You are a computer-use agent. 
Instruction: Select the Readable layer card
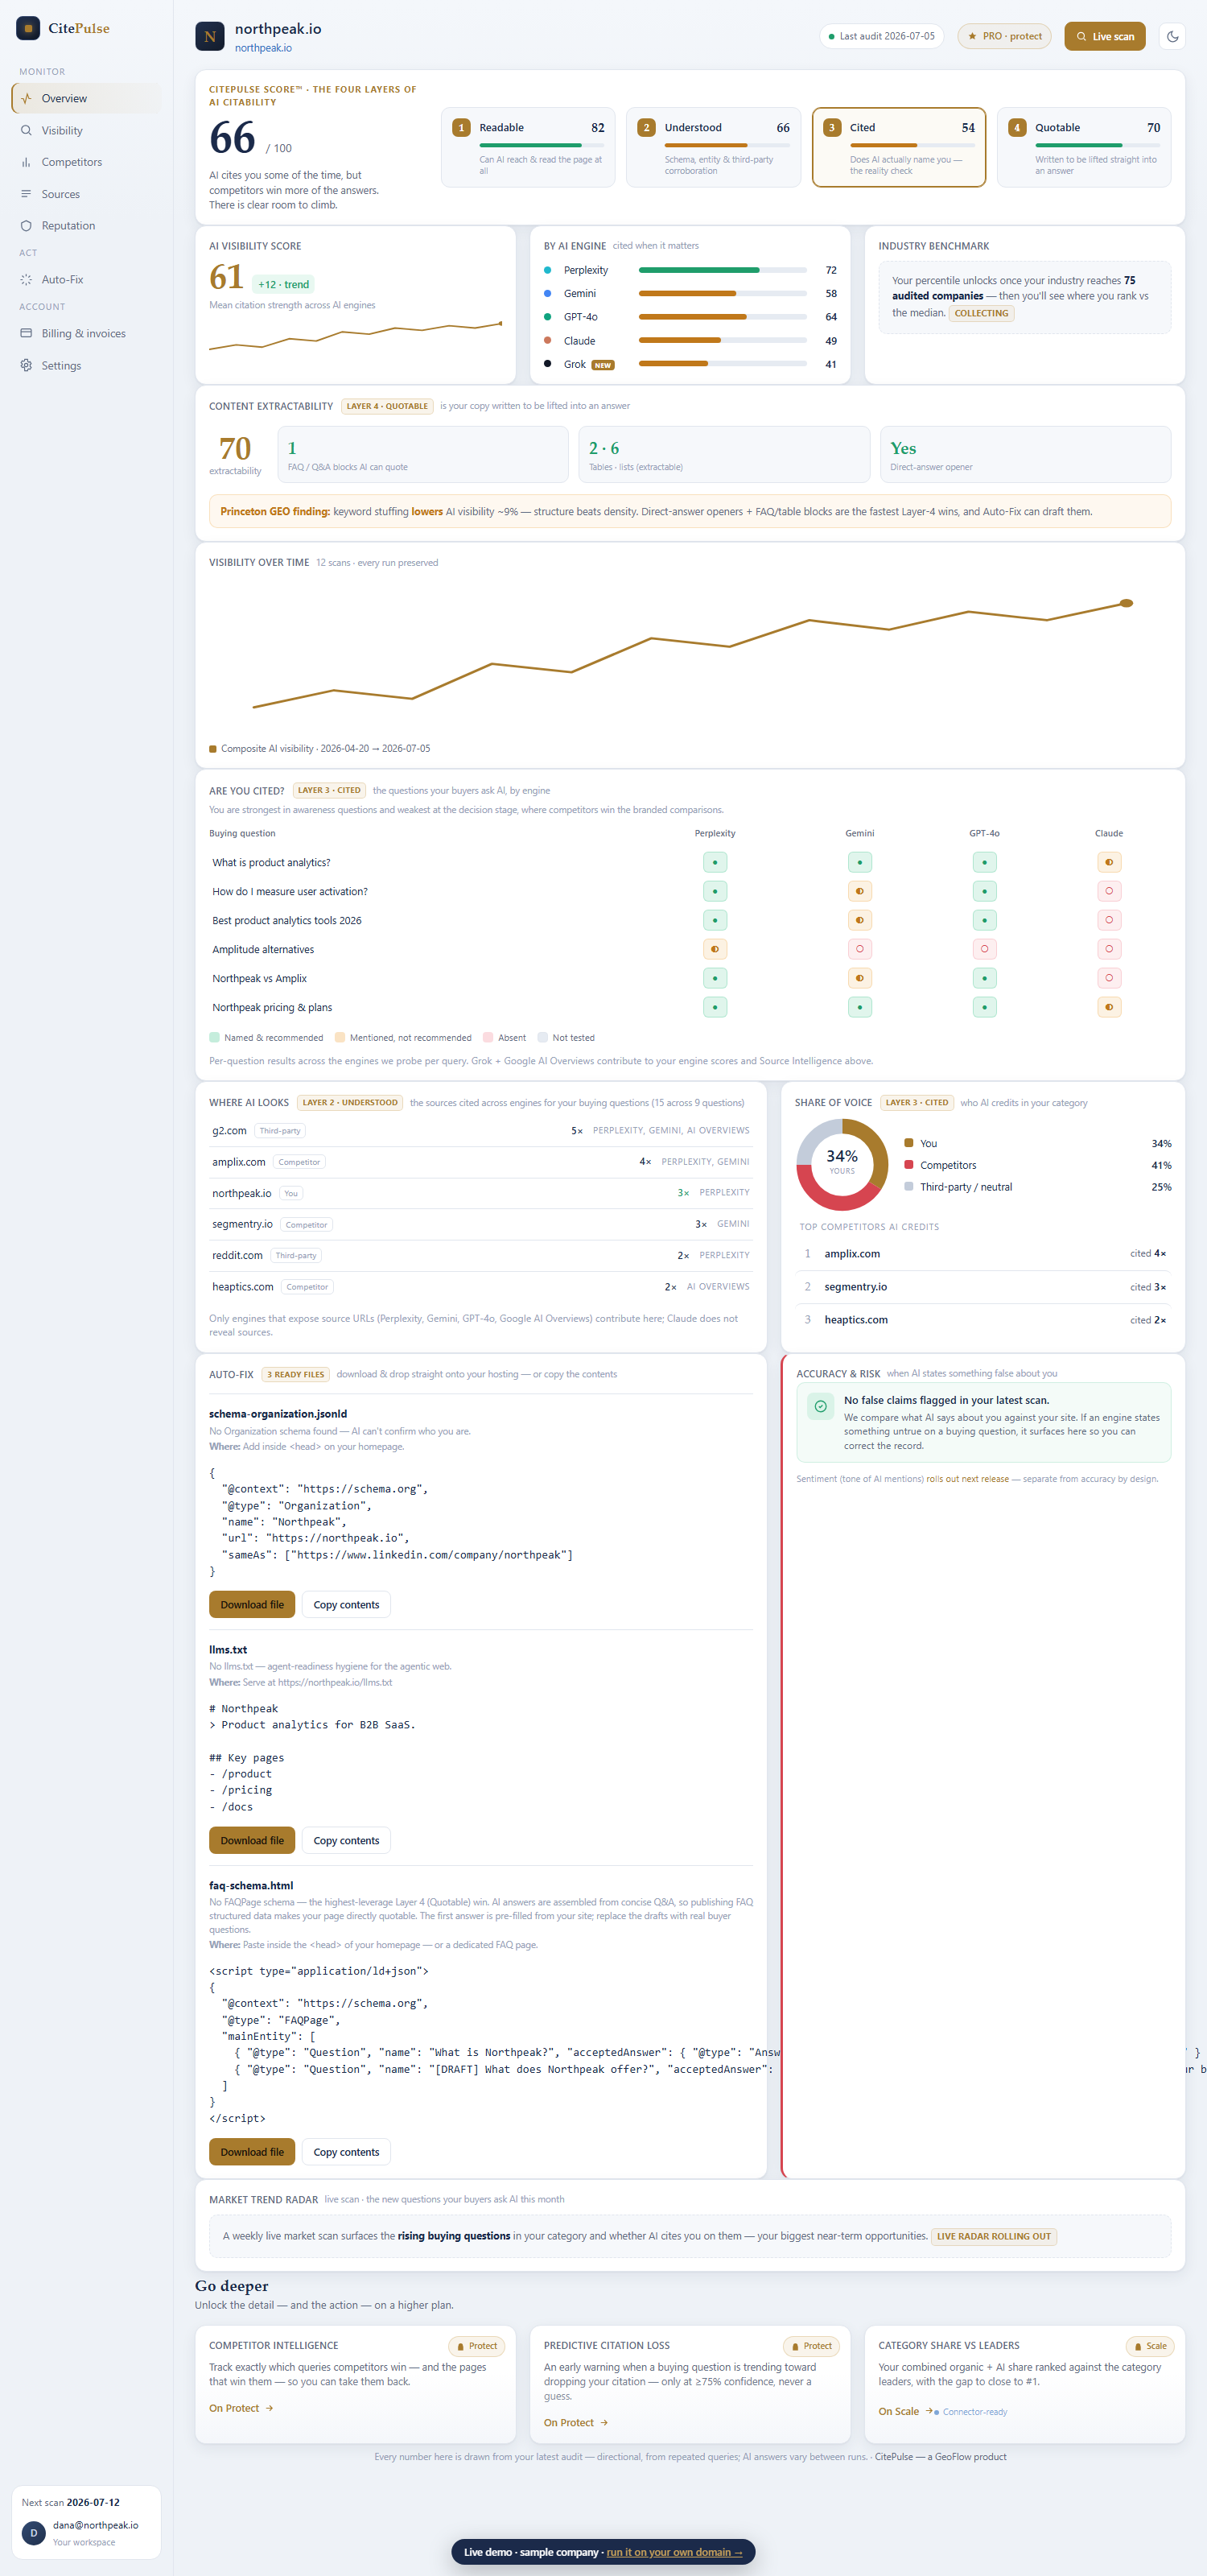529,147
